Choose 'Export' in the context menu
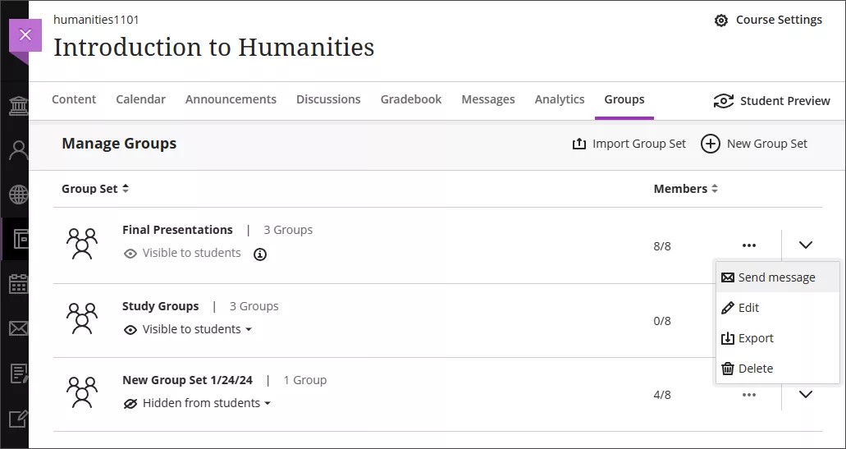 [755, 338]
